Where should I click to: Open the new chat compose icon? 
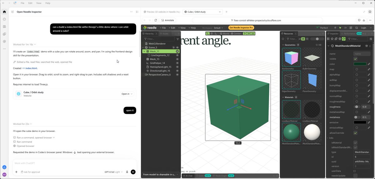[x=12, y=12]
